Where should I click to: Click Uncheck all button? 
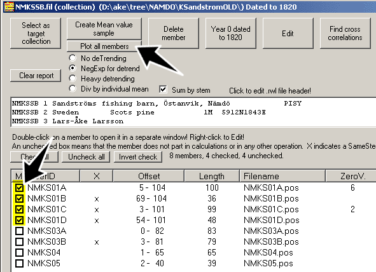tap(86, 157)
